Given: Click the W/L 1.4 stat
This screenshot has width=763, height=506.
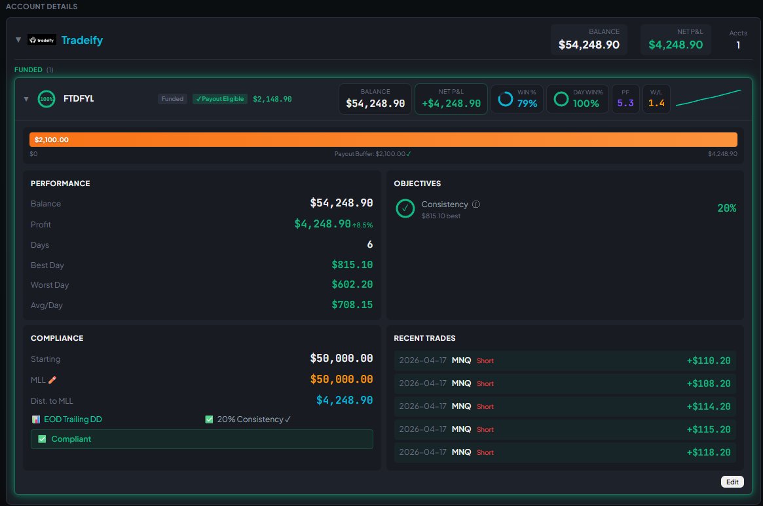Looking at the screenshot, I should [656, 99].
